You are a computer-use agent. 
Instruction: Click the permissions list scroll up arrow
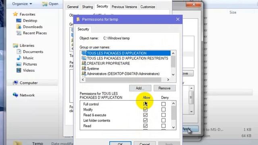173,104
